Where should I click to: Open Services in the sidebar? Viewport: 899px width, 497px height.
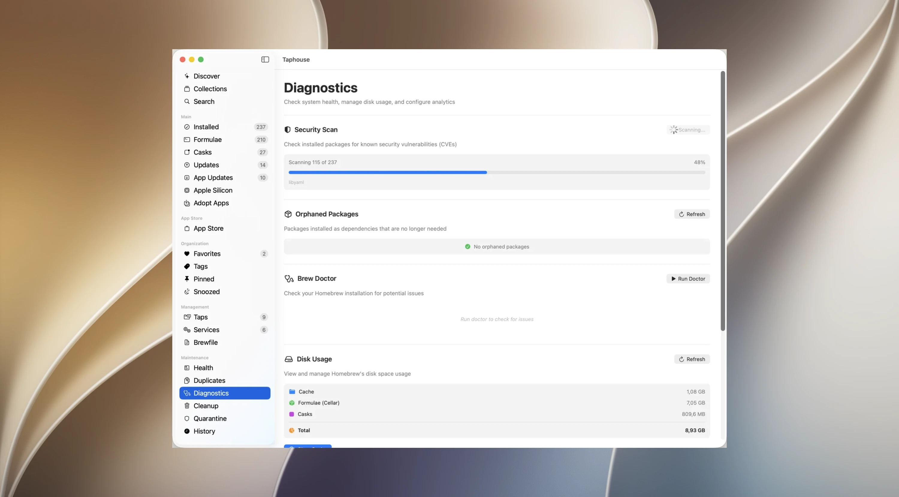pos(225,330)
